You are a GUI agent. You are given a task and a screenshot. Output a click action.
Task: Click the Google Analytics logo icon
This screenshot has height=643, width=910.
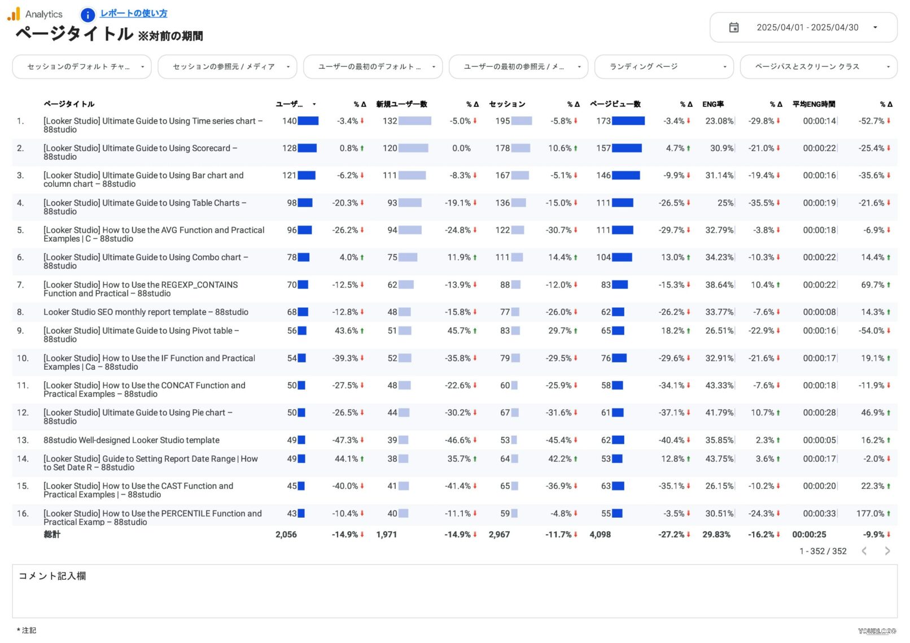click(14, 14)
